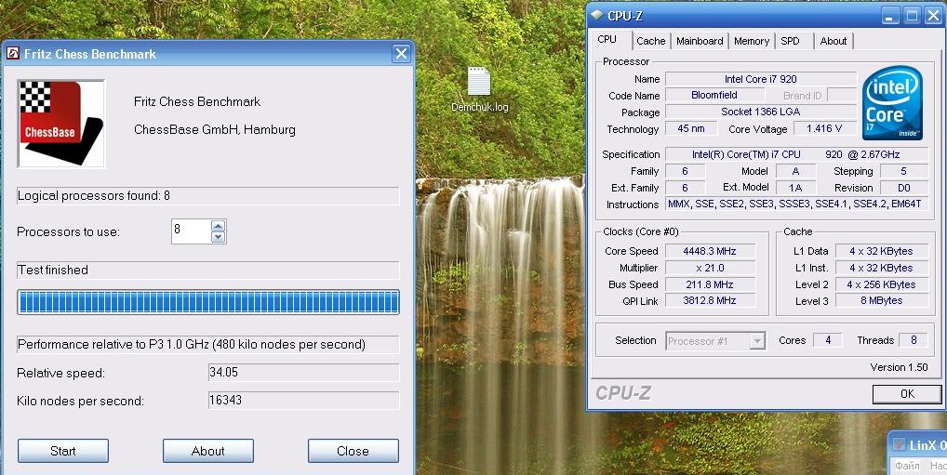Click the Close button in Fritz Benchmark
The image size is (947, 475).
pyautogui.click(x=353, y=451)
